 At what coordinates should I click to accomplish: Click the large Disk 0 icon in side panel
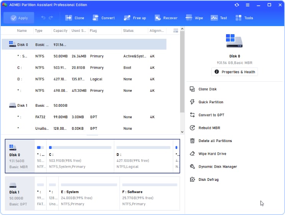pos(234,41)
